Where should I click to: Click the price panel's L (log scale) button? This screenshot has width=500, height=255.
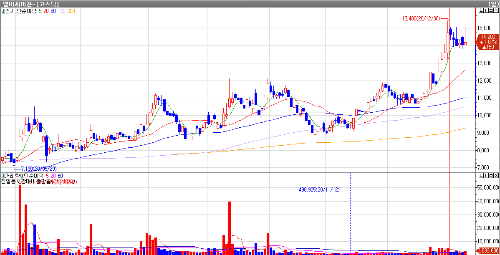point(481,10)
